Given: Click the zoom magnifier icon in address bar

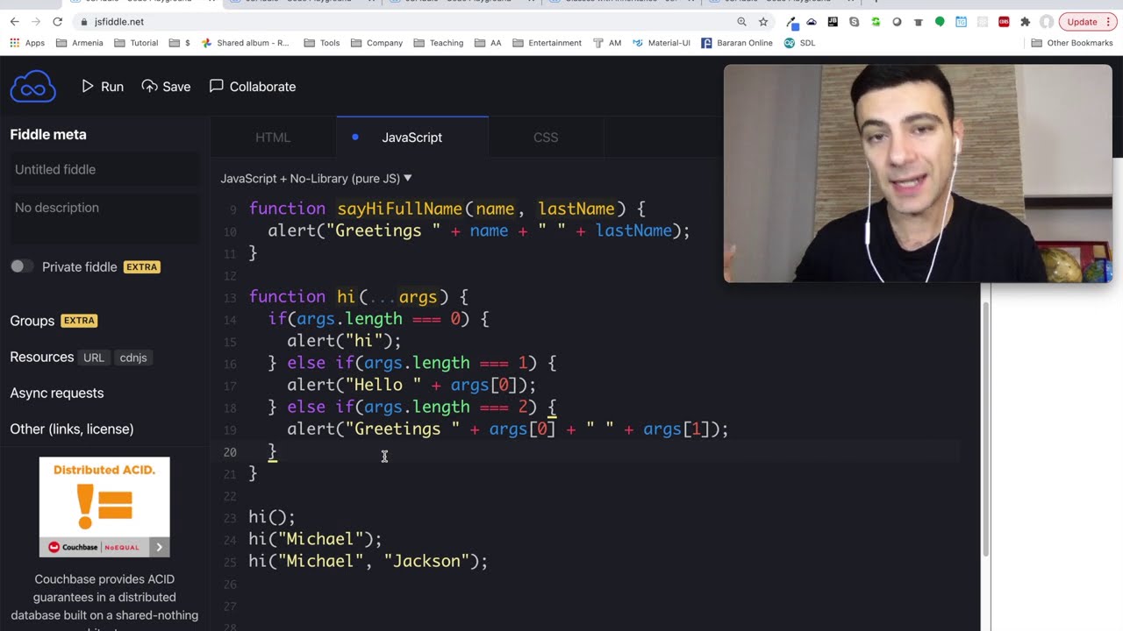Looking at the screenshot, I should click(741, 22).
